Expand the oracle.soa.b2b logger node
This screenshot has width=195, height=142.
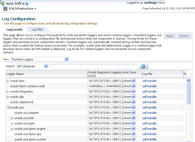click(12, 118)
